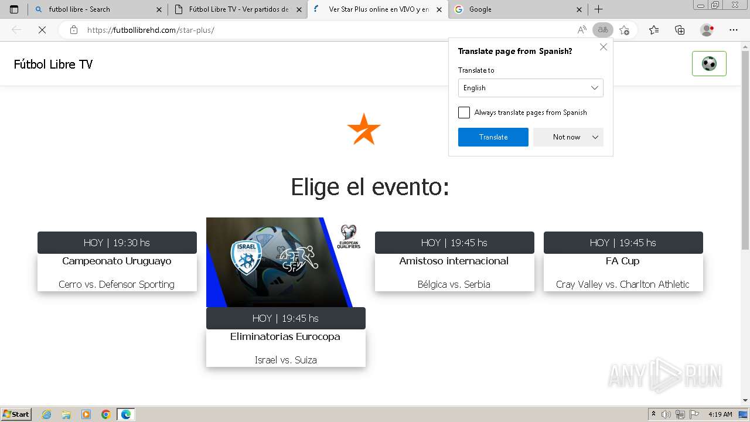Click the Fútbol Libre TV site title
The image size is (750, 422).
53,64
